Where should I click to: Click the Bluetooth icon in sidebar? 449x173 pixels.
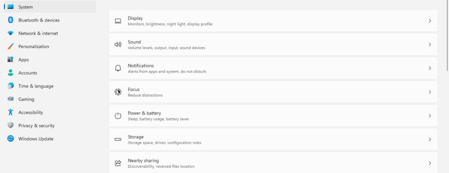[11, 20]
